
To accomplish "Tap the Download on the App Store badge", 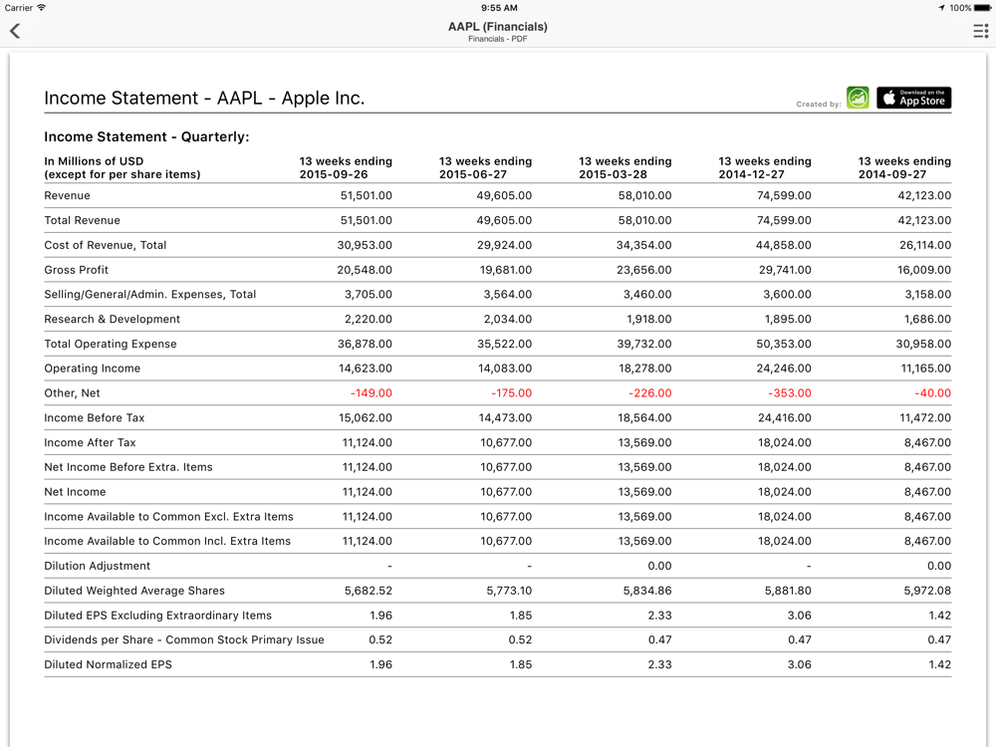I will coord(913,98).
